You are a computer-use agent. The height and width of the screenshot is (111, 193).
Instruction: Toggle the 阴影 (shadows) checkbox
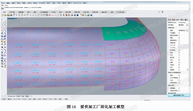coord(179,38)
